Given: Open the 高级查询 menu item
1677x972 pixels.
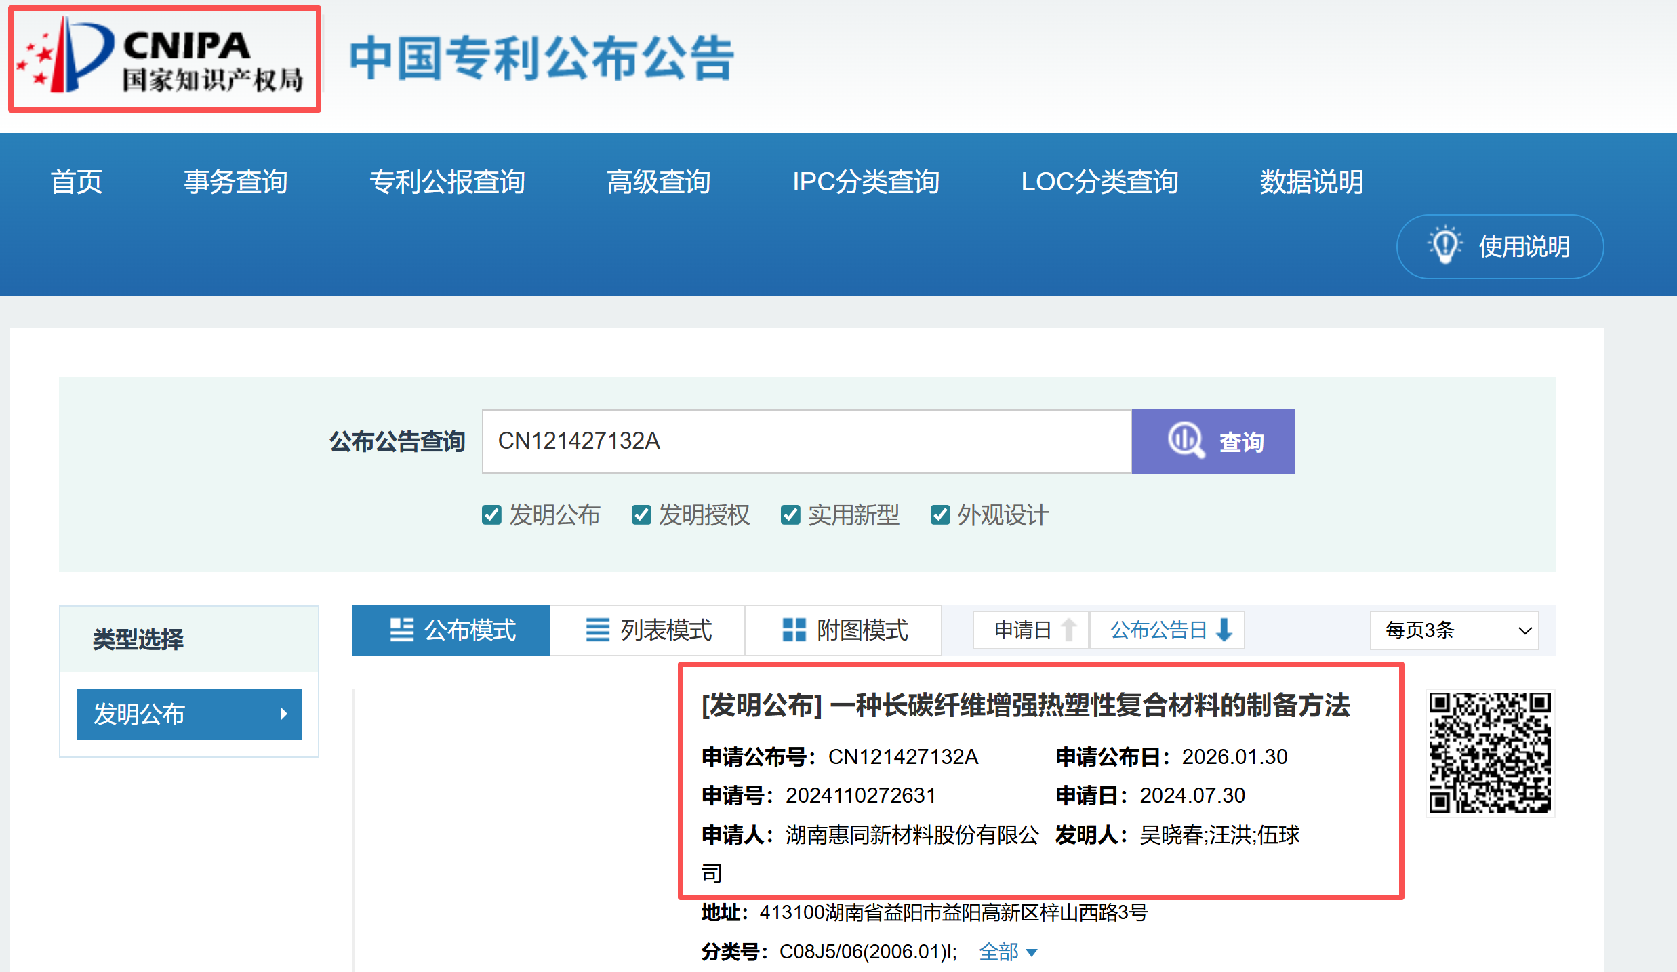Looking at the screenshot, I should 658,182.
